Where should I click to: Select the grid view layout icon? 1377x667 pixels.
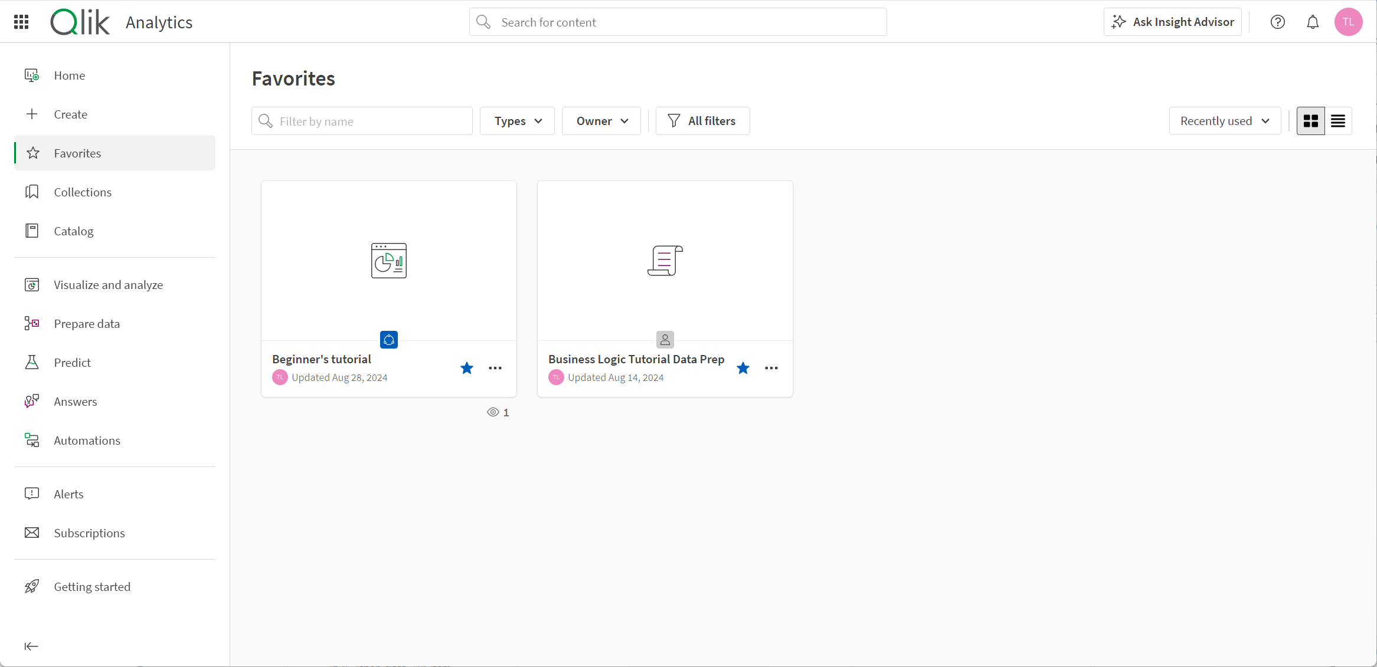click(x=1311, y=121)
